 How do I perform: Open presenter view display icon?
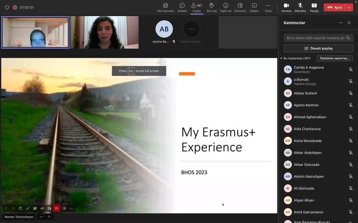(64, 208)
